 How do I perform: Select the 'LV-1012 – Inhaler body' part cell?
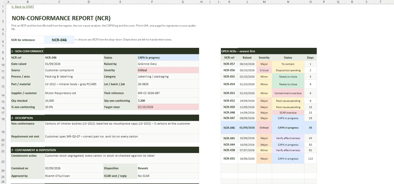[x=74, y=84]
